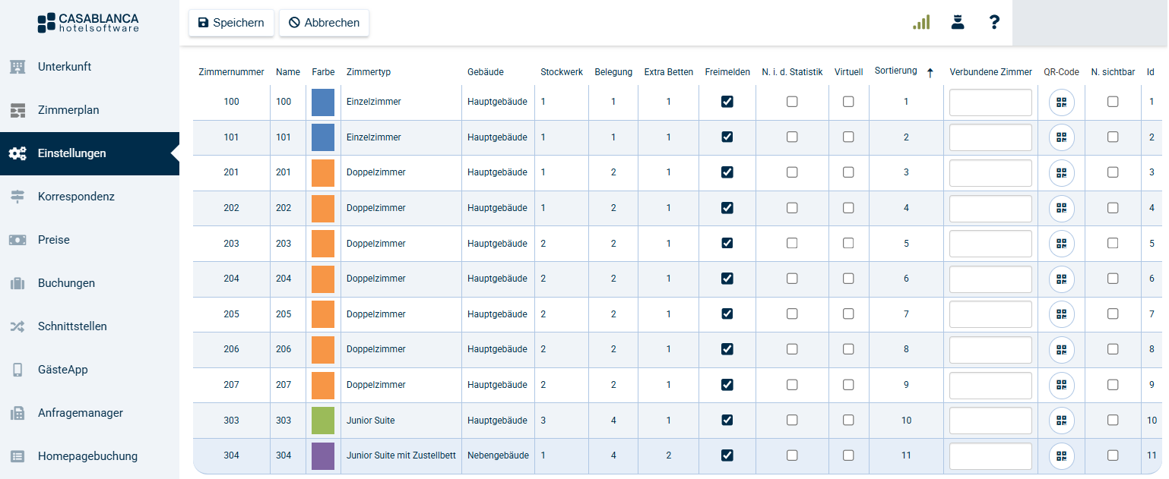Click QR code icon for room 206
The height and width of the screenshot is (479, 1169).
[x=1061, y=349]
